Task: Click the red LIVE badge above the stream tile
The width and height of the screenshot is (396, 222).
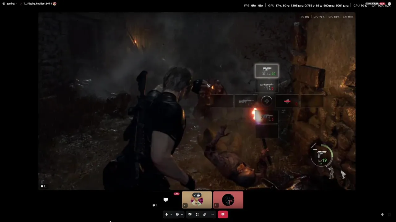Action: pos(176,194)
